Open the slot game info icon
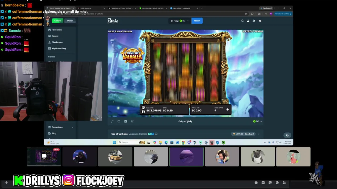Screen dimensions: 337x189 click(x=143, y=112)
